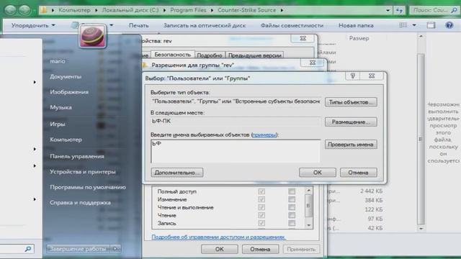Image resolution: width=461 pixels, height=259 pixels.
Task: Click Печать in the Explorer toolbar
Action: coord(139,26)
